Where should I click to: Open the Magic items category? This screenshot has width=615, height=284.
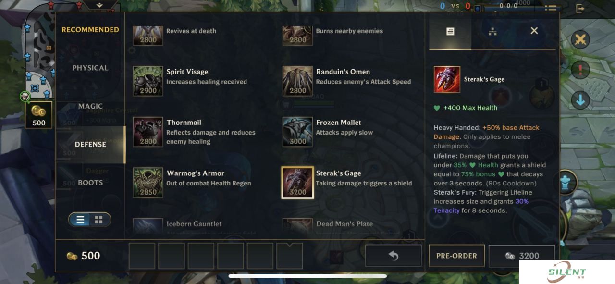point(90,106)
